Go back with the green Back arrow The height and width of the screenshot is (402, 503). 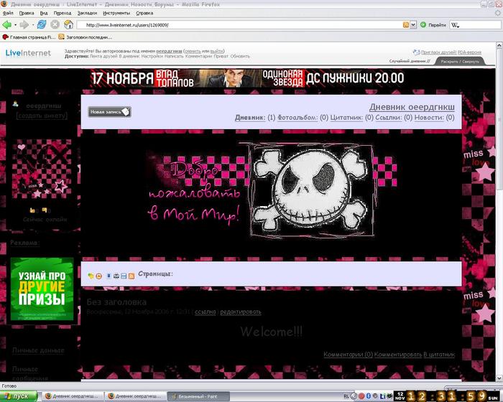pyautogui.click(x=6, y=24)
